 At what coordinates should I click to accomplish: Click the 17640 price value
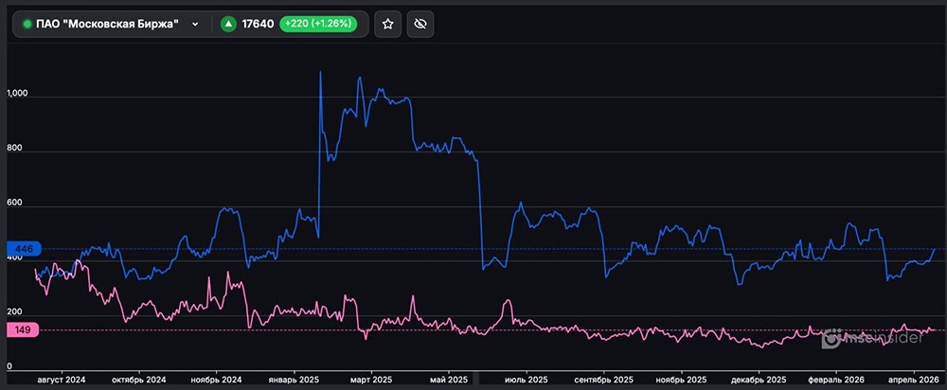[259, 25]
